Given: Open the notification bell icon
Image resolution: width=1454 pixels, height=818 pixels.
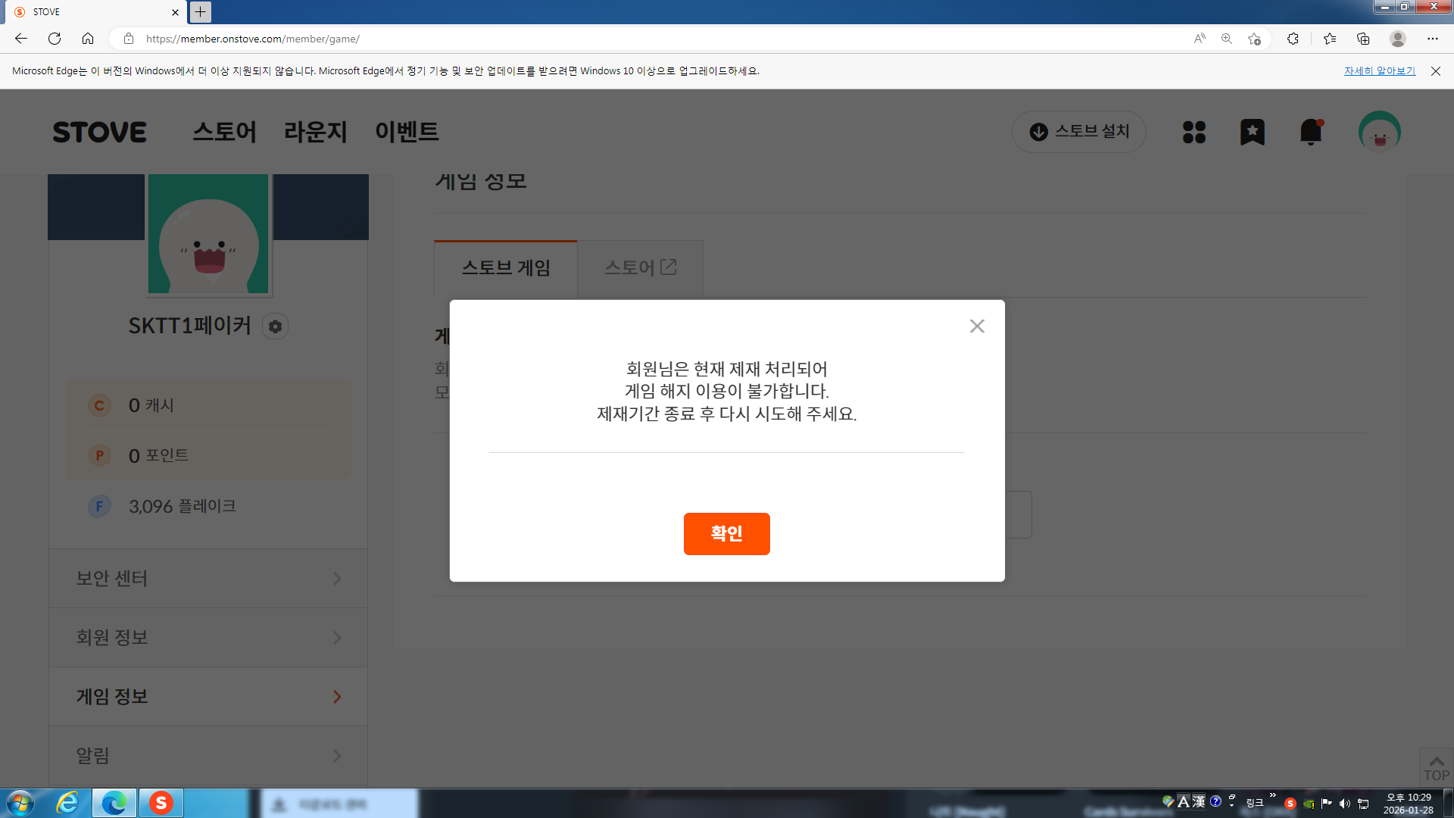Looking at the screenshot, I should (x=1310, y=132).
